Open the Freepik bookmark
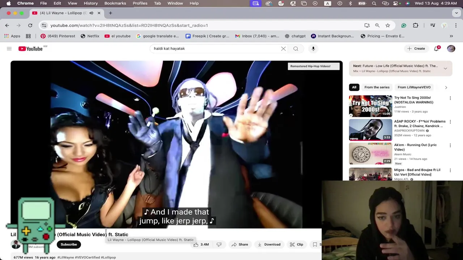 click(207, 36)
